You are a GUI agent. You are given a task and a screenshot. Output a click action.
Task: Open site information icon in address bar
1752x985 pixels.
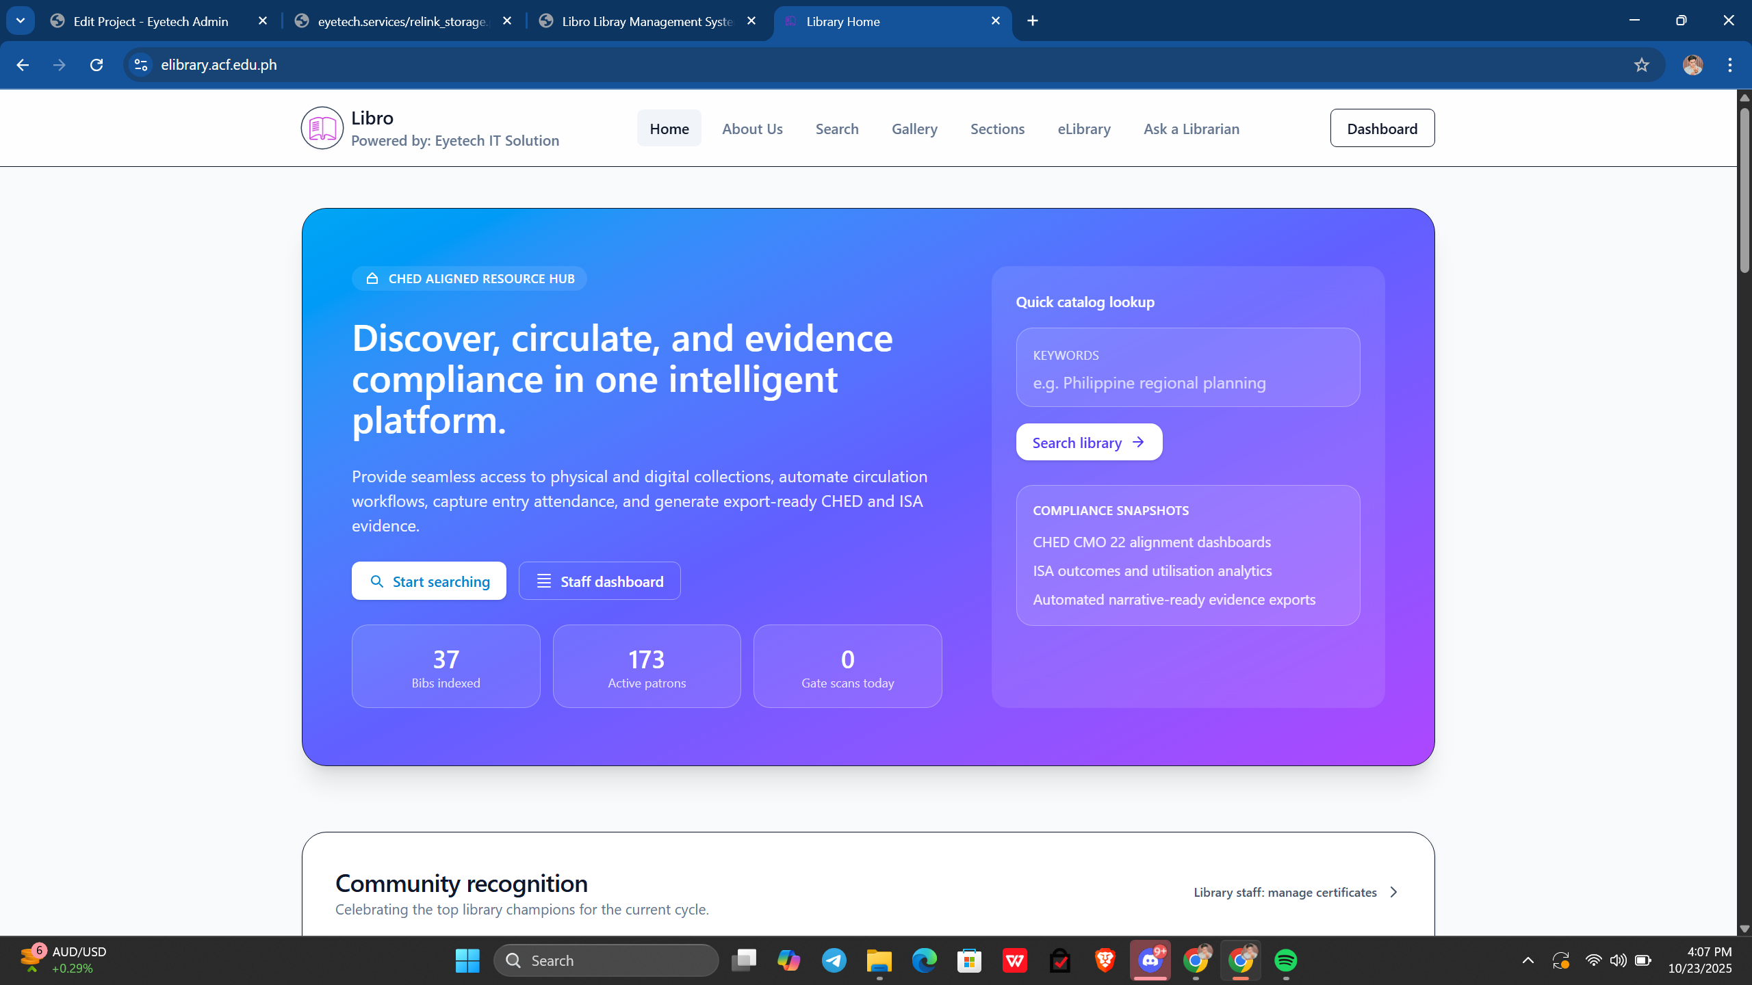[141, 65]
